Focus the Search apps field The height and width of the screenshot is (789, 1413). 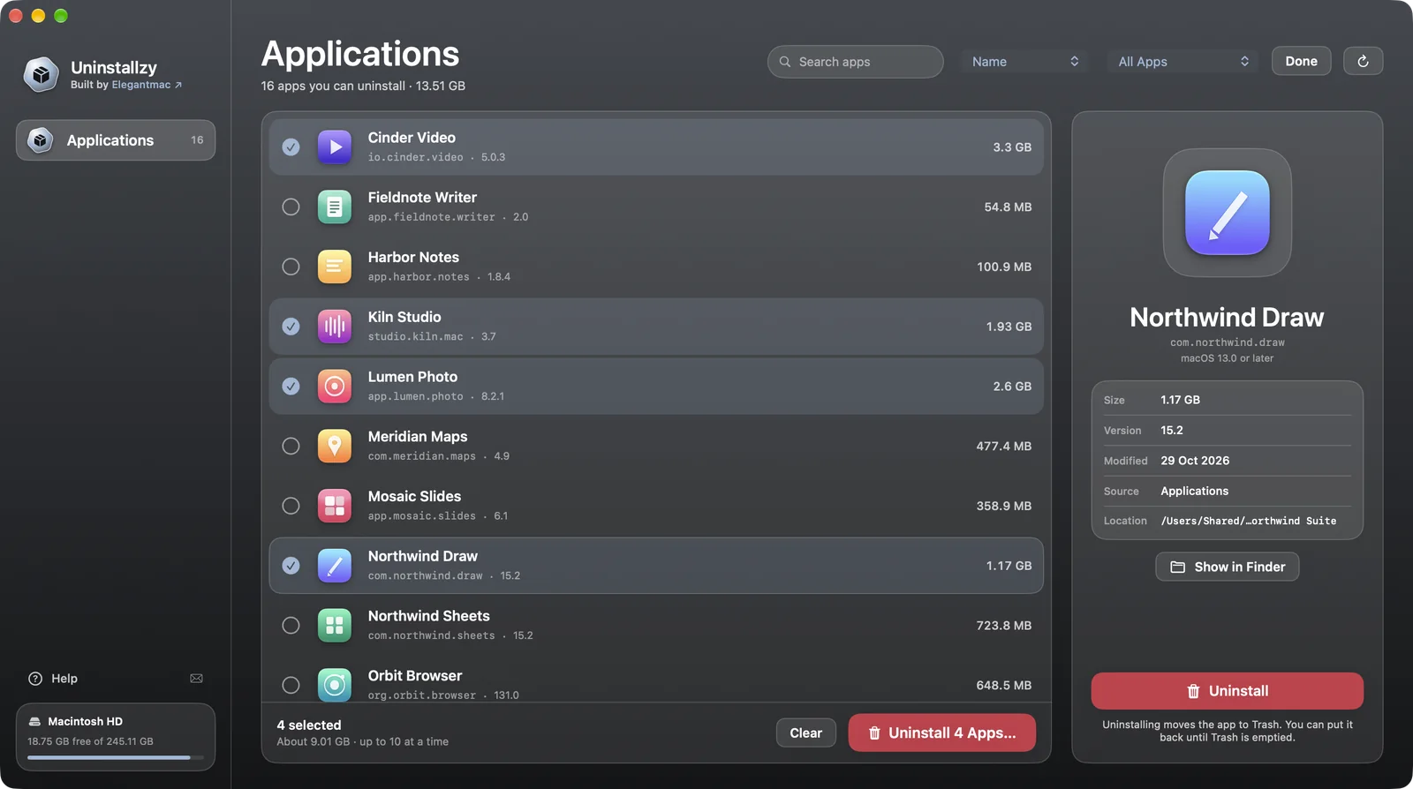(855, 62)
